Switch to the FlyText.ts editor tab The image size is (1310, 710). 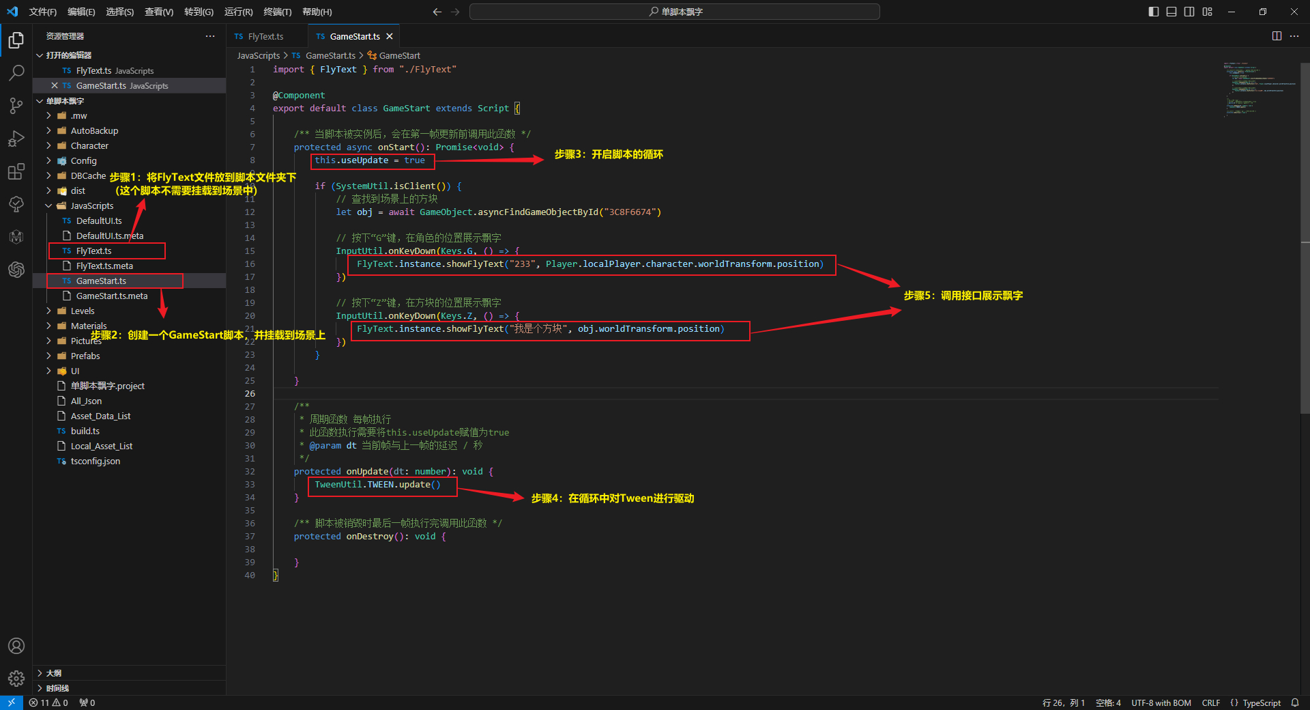click(266, 36)
